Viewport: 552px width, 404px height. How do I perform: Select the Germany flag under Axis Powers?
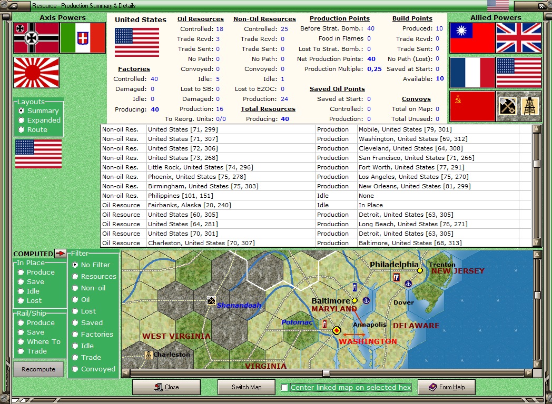click(x=36, y=38)
